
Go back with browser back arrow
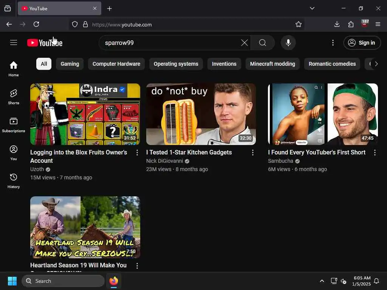[x=9, y=24]
